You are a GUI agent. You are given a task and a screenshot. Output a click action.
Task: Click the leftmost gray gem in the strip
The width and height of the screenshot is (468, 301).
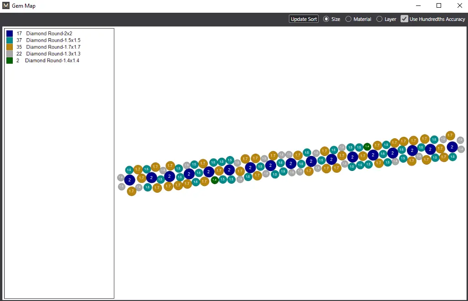121,178
